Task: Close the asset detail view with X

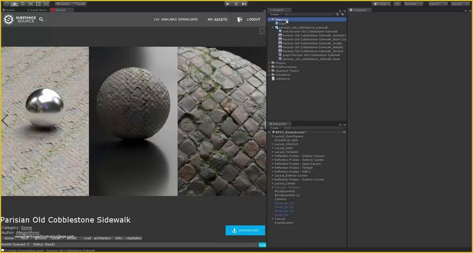Action: point(262,31)
